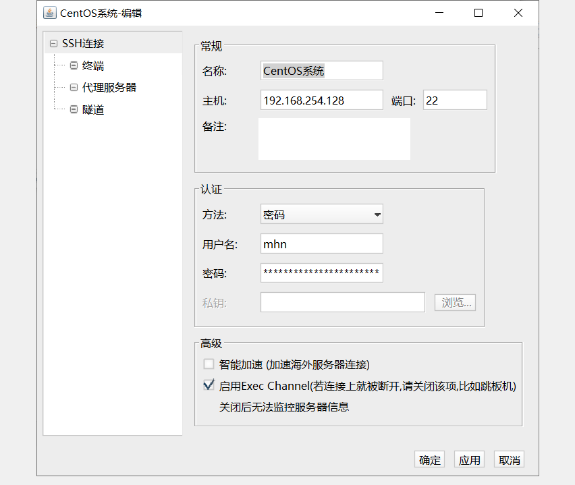Click the 隧道 node icon
575x485 pixels.
(74, 109)
